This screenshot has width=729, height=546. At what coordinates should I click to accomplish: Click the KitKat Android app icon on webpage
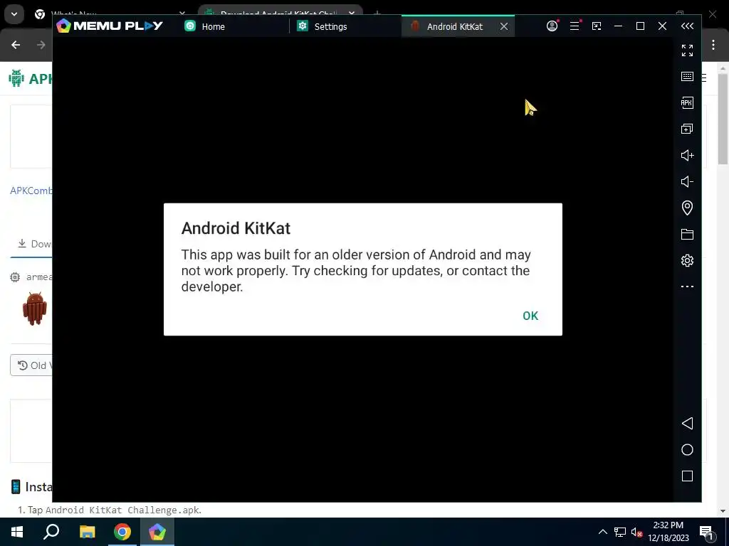tap(35, 309)
